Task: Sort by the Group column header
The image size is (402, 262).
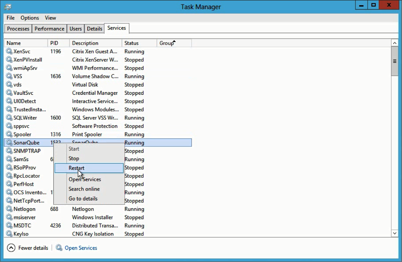Action: (174, 43)
